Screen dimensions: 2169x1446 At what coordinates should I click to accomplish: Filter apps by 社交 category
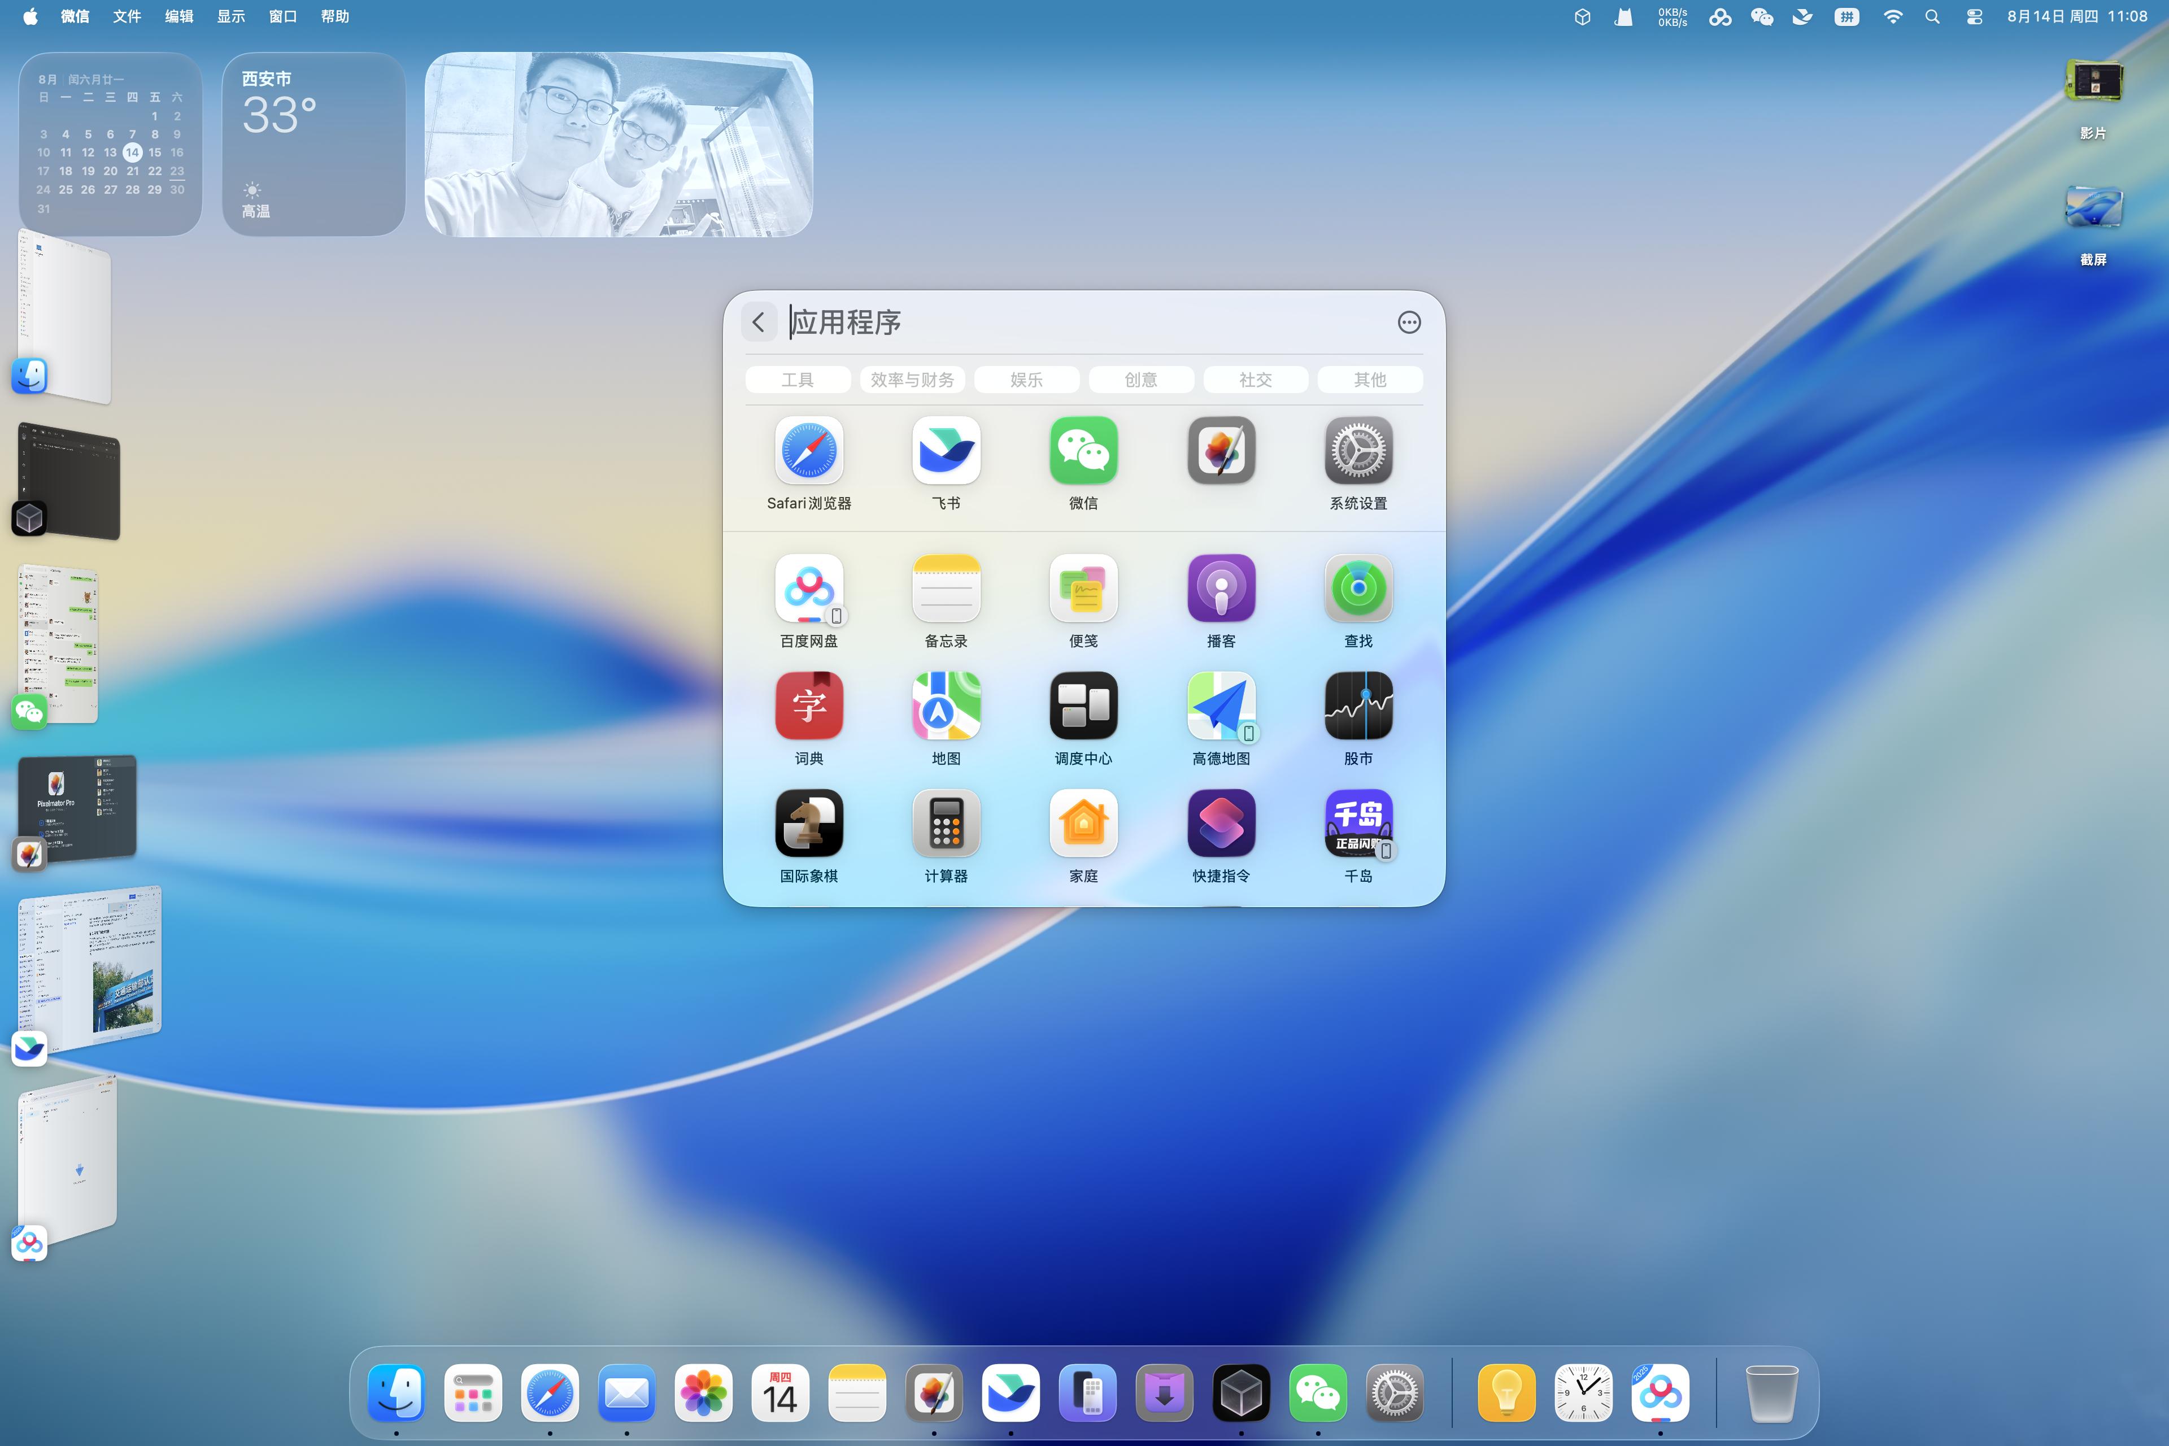click(x=1255, y=380)
